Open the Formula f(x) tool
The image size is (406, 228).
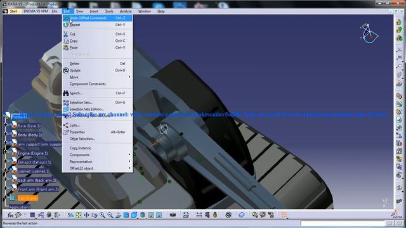[10, 215]
